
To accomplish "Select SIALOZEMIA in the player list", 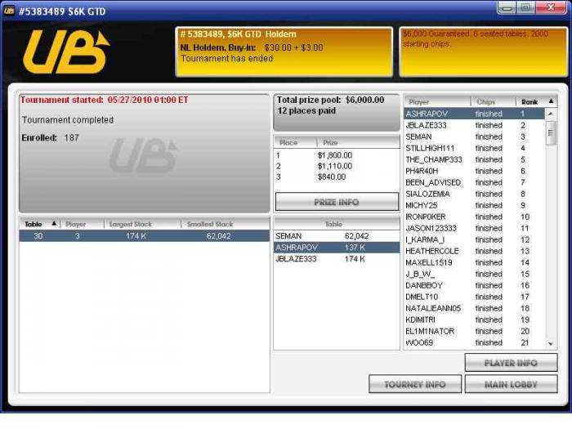I will pos(474,194).
